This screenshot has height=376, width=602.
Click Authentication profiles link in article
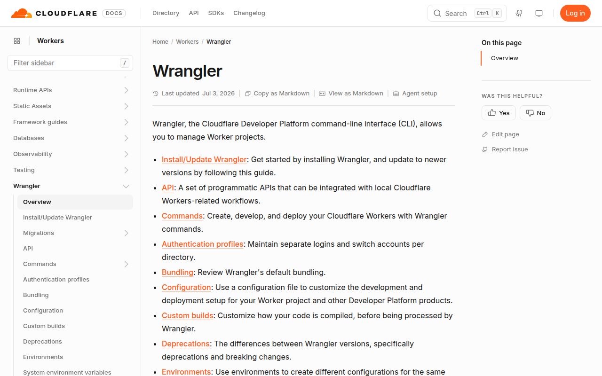click(x=203, y=244)
